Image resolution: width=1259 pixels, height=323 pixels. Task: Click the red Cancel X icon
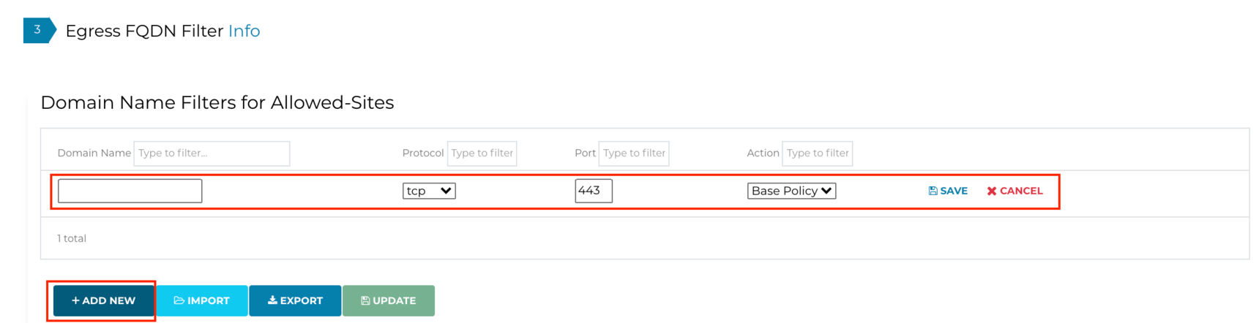pos(992,191)
